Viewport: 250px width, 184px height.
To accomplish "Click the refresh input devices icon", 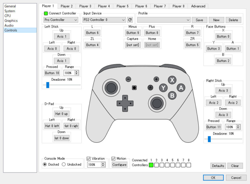I will click(x=130, y=20).
